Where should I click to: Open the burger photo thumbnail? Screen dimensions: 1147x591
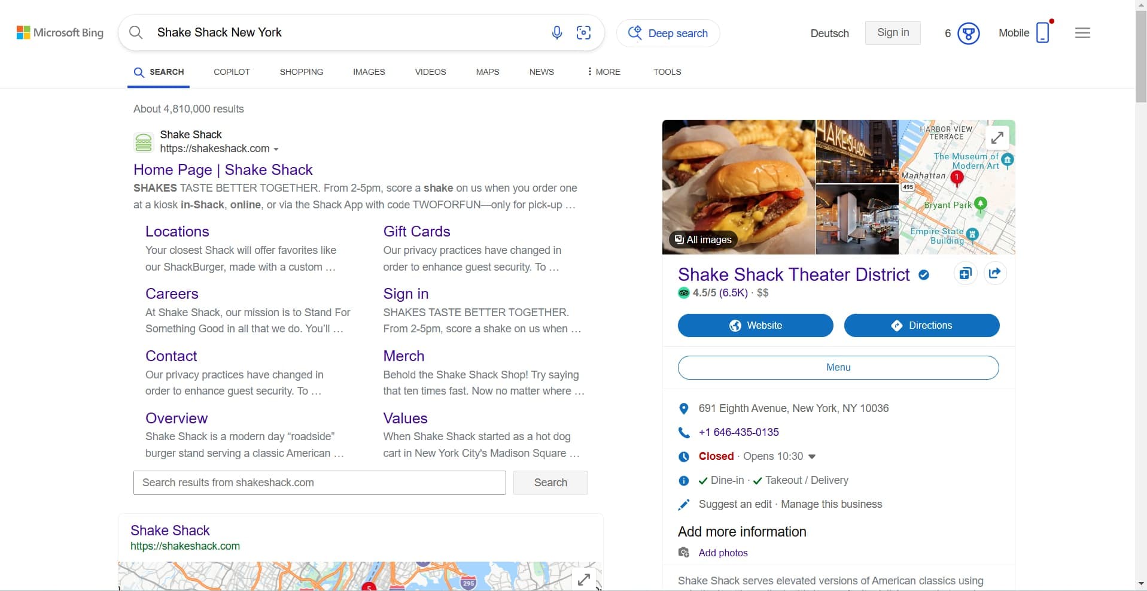tap(739, 187)
